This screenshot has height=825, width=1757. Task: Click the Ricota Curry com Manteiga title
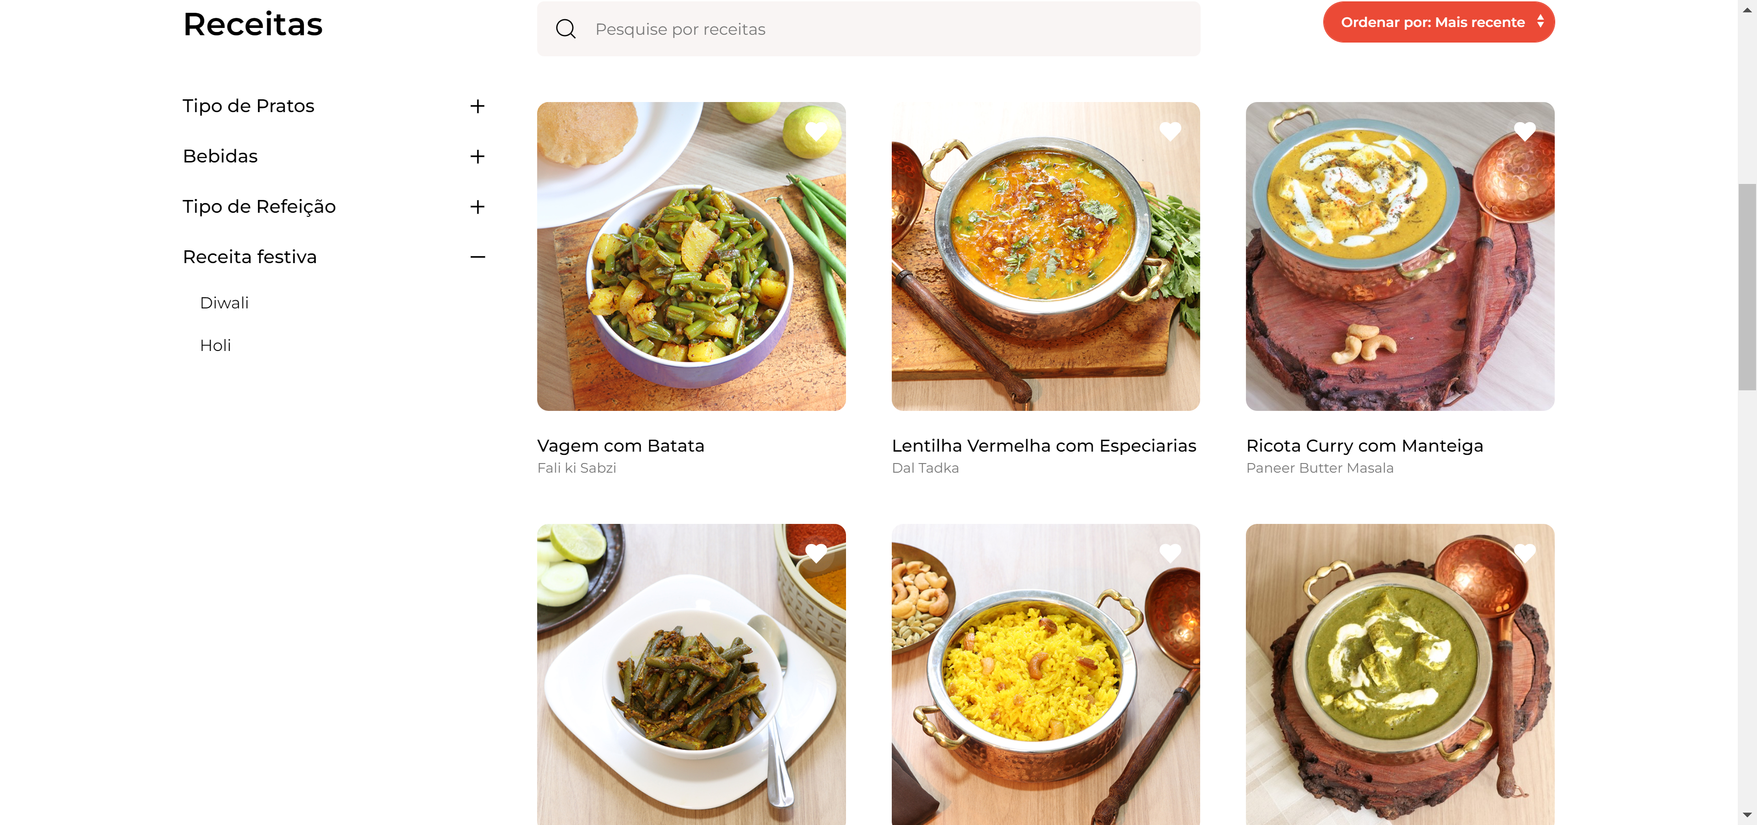pyautogui.click(x=1364, y=446)
